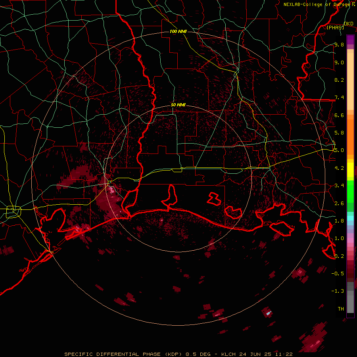Click the 100 NMI range ring label
The image size is (357, 357).
tap(178, 31)
